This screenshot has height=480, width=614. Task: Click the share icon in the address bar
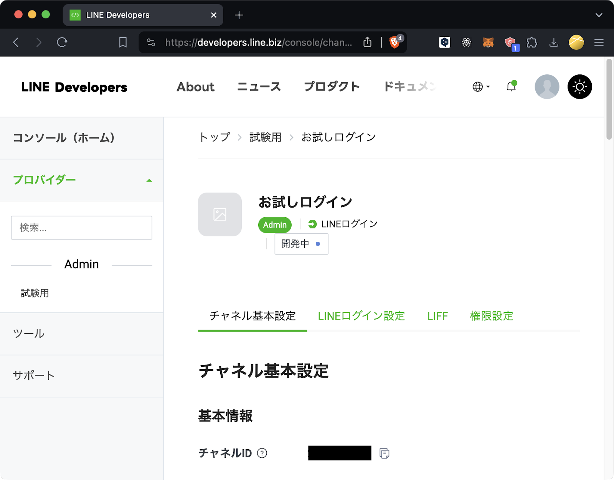pyautogui.click(x=367, y=42)
